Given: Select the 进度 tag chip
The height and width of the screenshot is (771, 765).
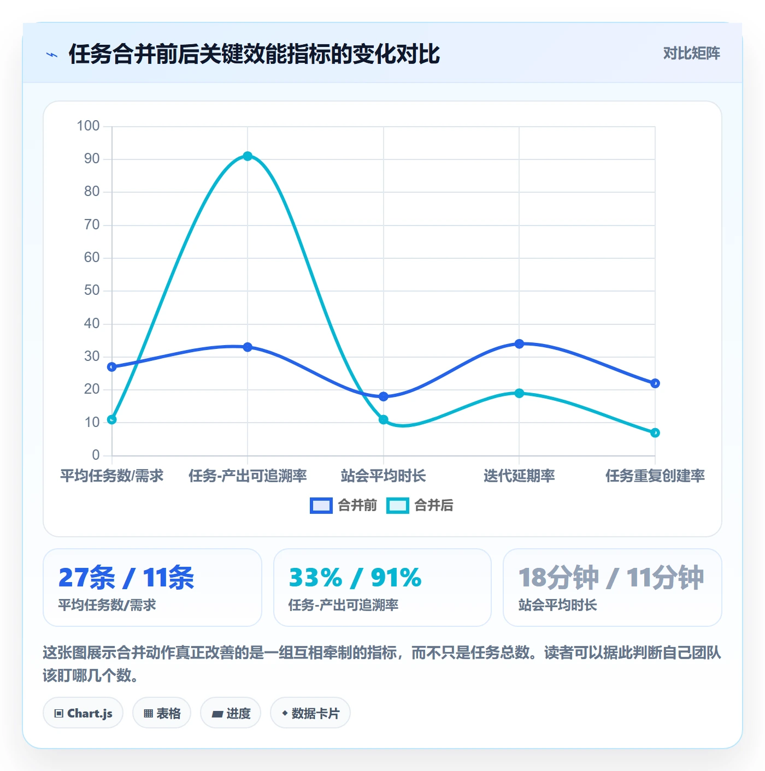Looking at the screenshot, I should [231, 713].
